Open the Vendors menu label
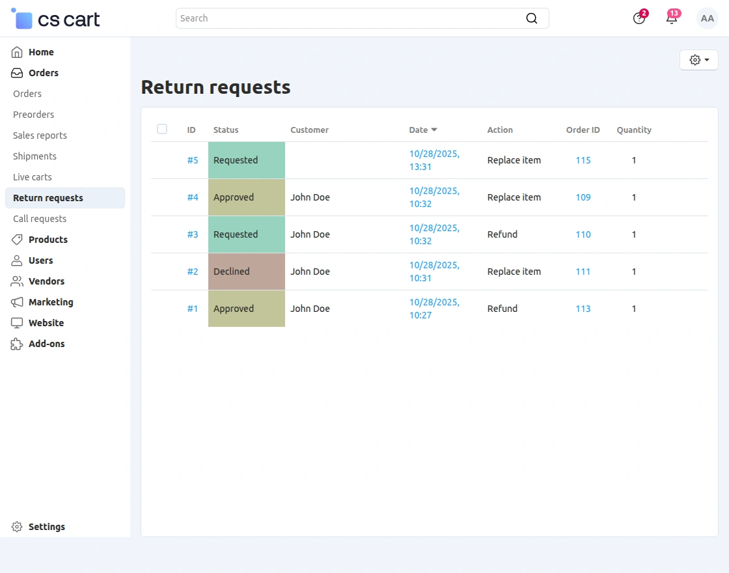The image size is (729, 573). click(x=46, y=281)
